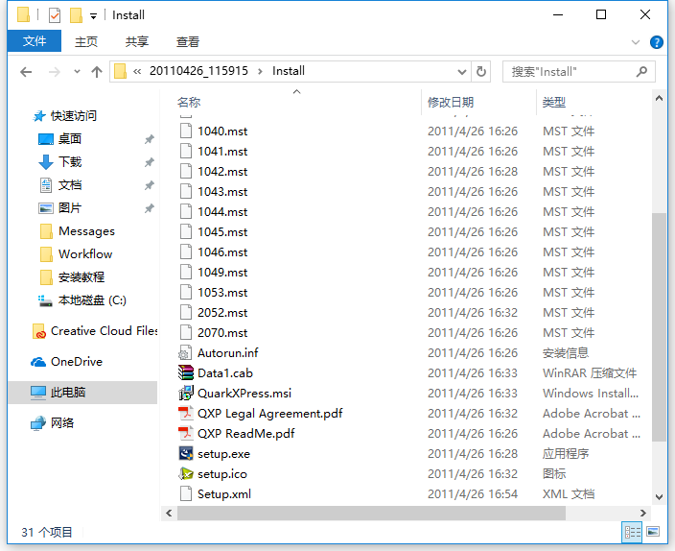Open 文档 in quick access
Viewport: 675px width, 551px height.
[70, 185]
